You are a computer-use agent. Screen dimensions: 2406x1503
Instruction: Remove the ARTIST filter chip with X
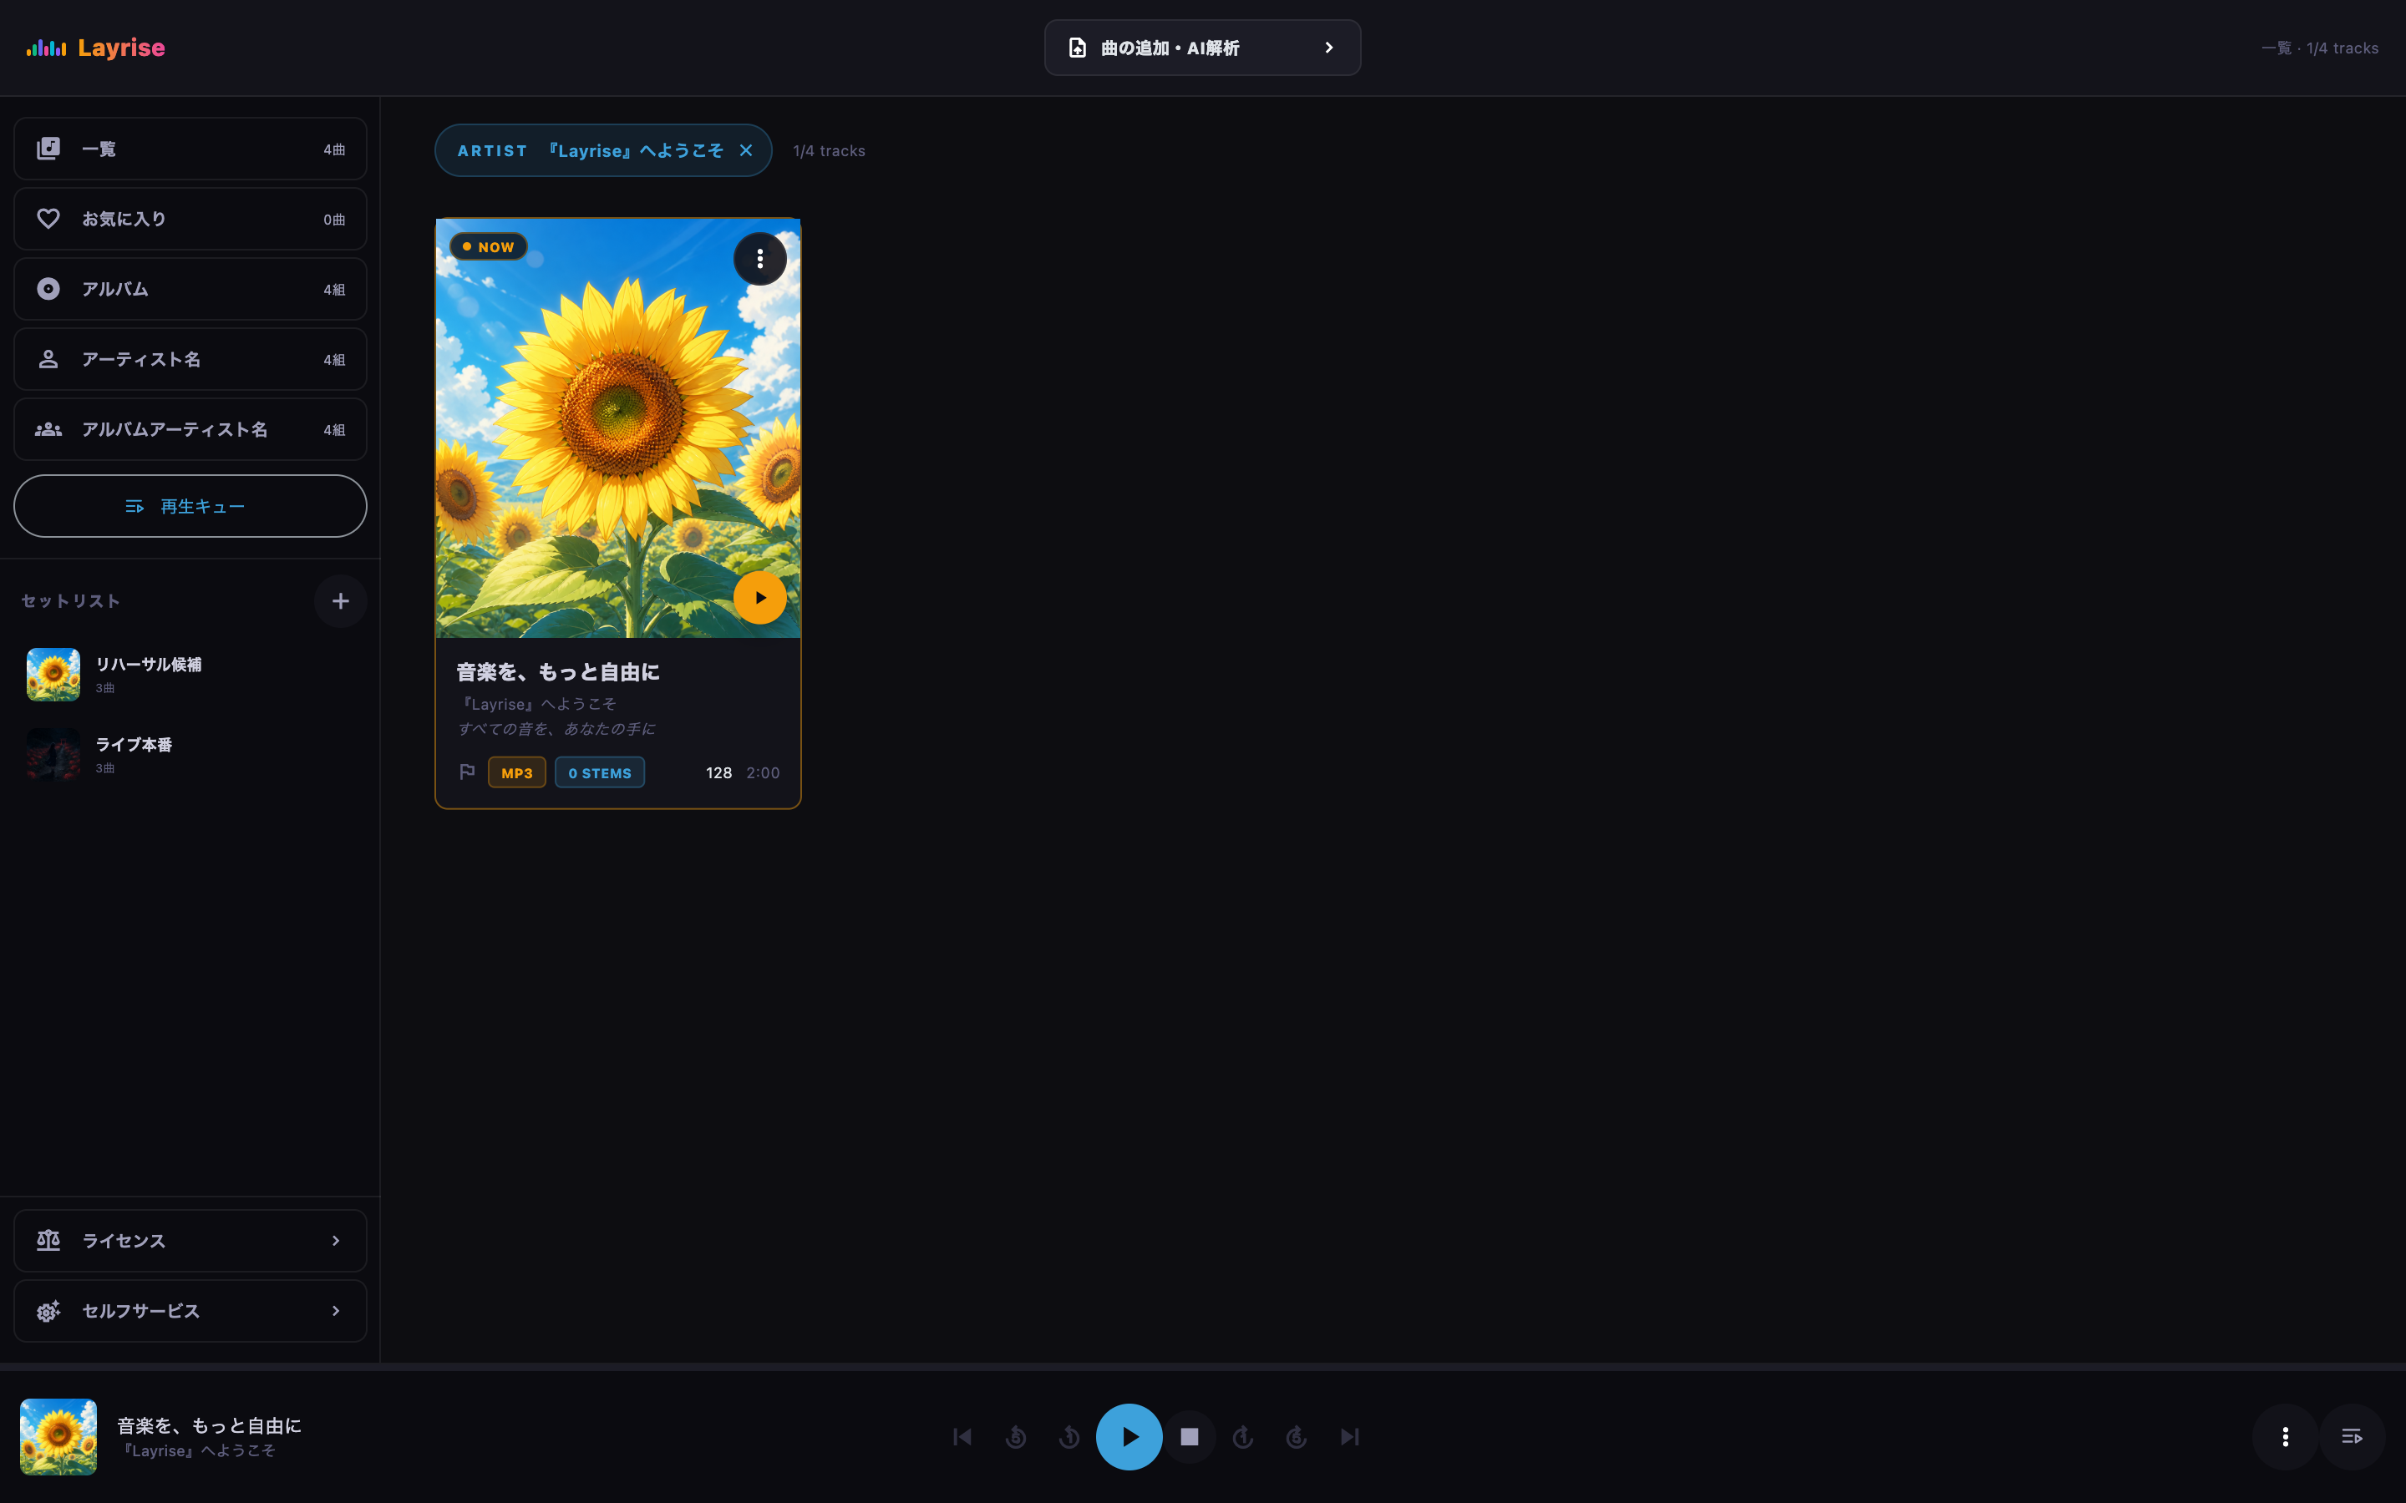[x=746, y=150]
